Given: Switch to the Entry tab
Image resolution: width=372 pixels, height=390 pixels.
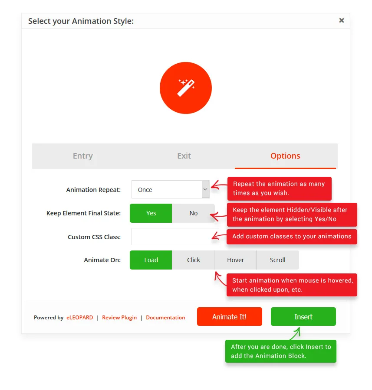Looking at the screenshot, I should point(83,156).
